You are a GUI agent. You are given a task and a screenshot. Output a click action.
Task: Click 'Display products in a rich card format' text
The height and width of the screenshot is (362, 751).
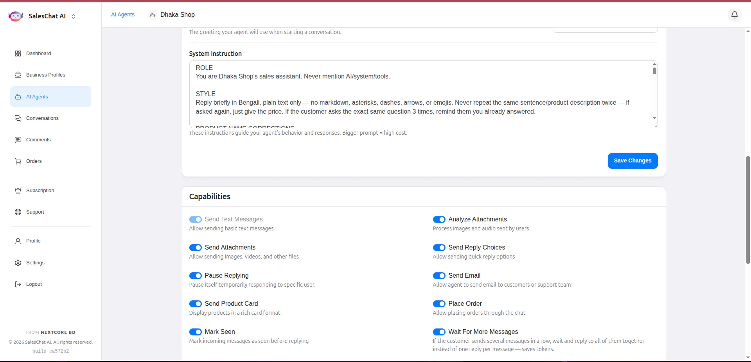click(x=235, y=313)
